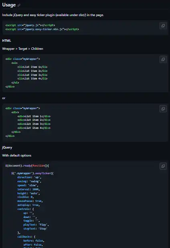
Task: Click the 'before: false,' line
Action: 34,241
